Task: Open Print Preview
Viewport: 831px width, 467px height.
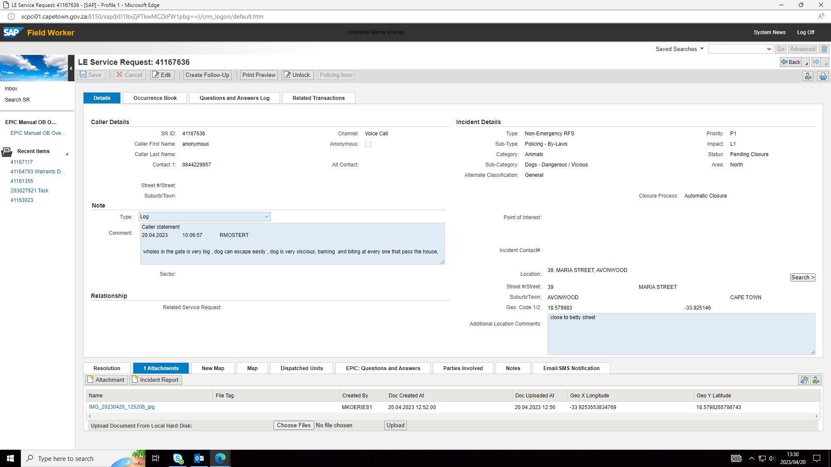Action: click(x=259, y=75)
